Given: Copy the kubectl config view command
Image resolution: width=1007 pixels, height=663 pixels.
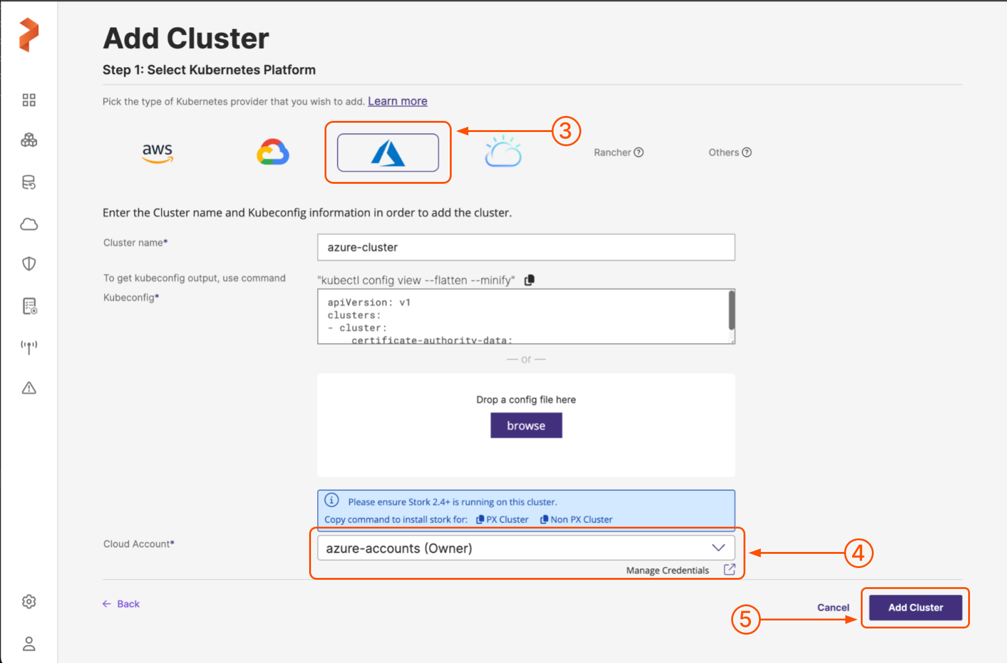Looking at the screenshot, I should (x=529, y=280).
